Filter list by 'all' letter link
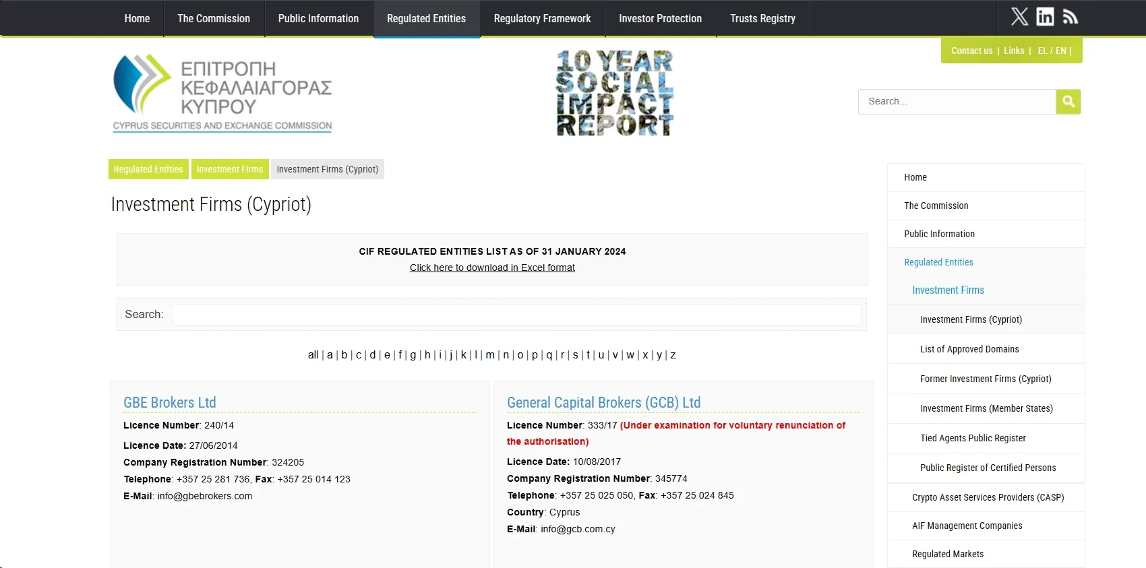 point(313,355)
